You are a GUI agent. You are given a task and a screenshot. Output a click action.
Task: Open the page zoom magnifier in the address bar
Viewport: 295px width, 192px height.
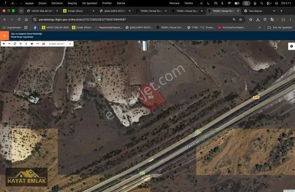(x=234, y=20)
